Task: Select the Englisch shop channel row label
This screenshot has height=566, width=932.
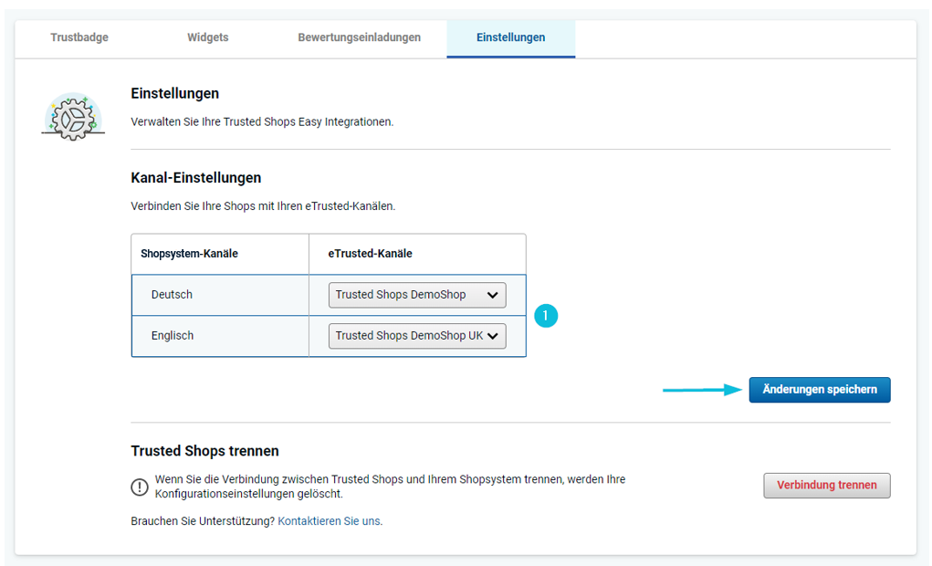Action: (x=173, y=336)
